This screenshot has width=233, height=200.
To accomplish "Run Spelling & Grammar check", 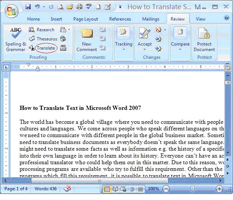I will click(x=16, y=39).
